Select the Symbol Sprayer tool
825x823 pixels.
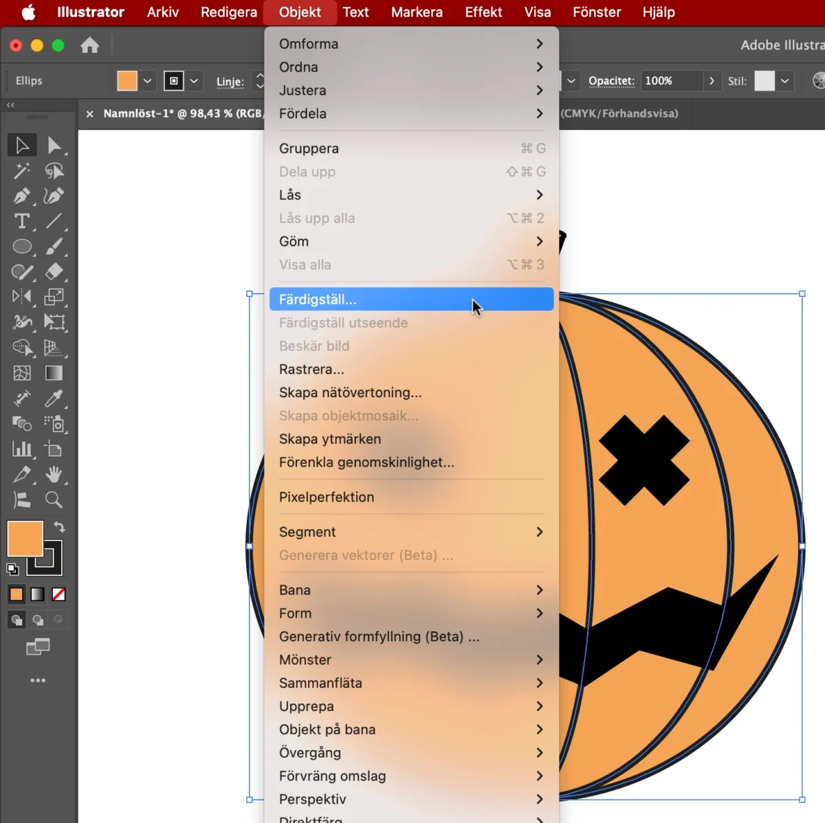pyautogui.click(x=54, y=424)
